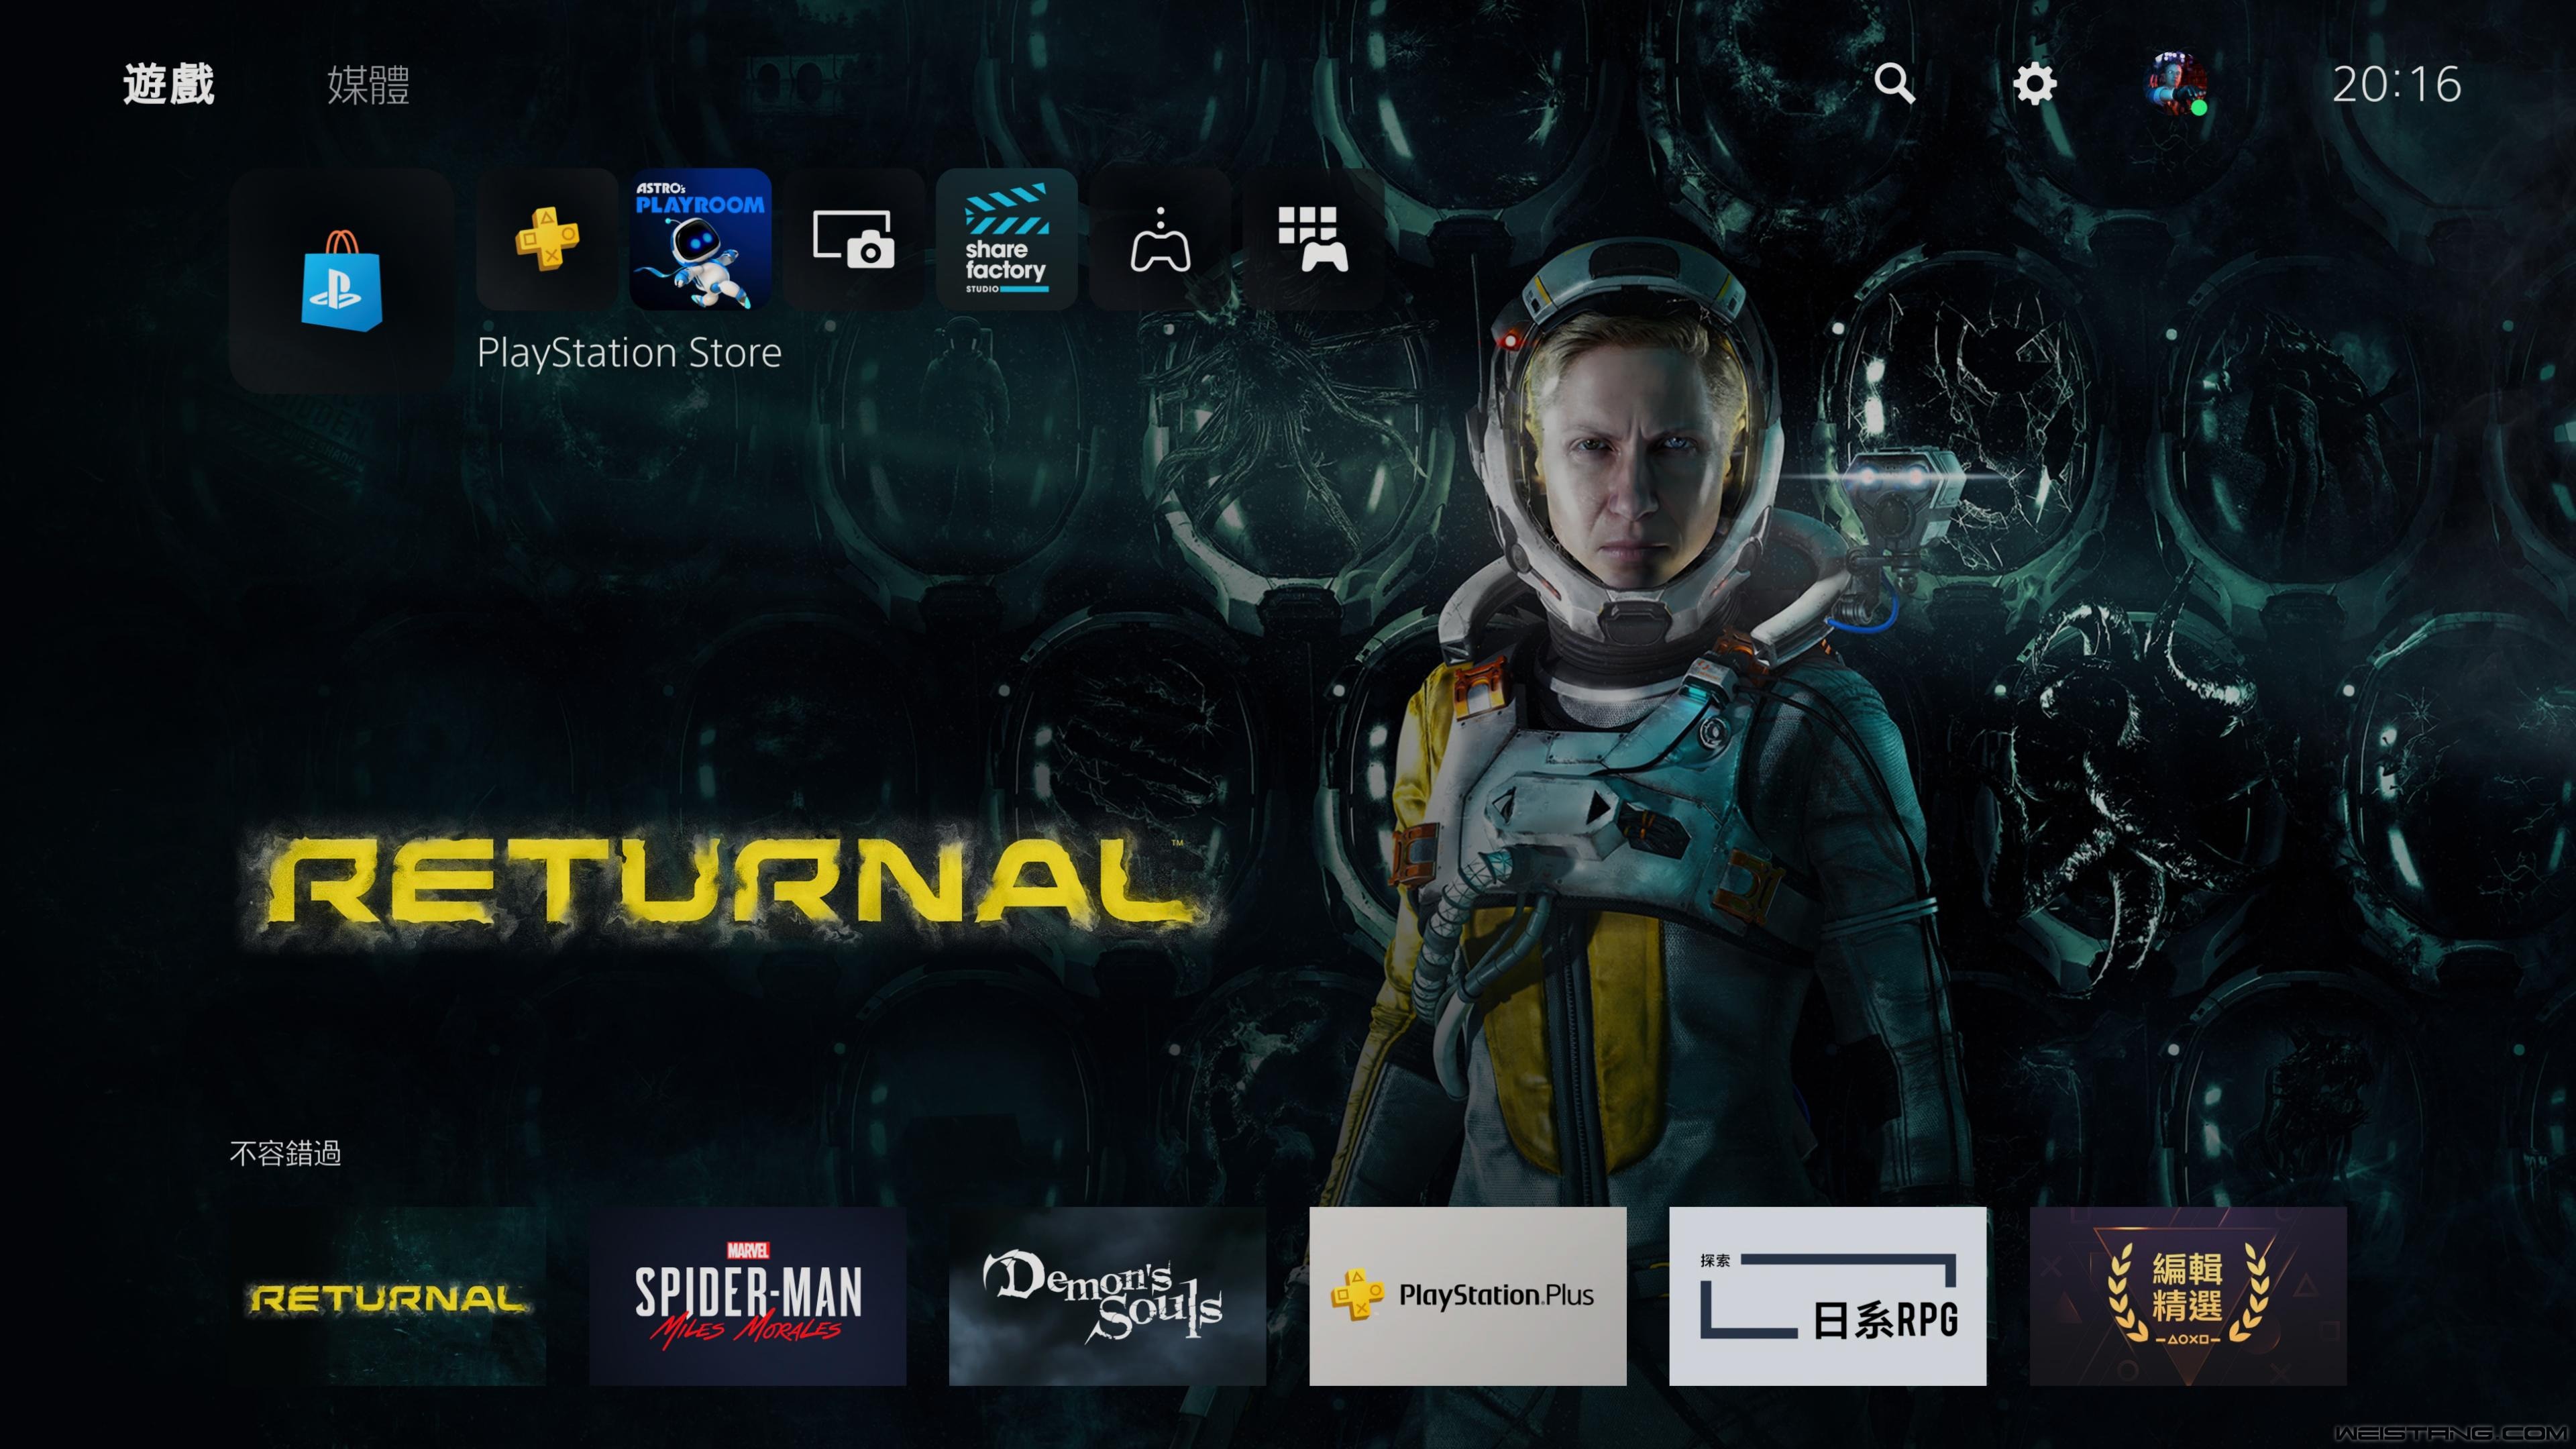Open the PlayStation Plus yellow plus icon

(547, 239)
